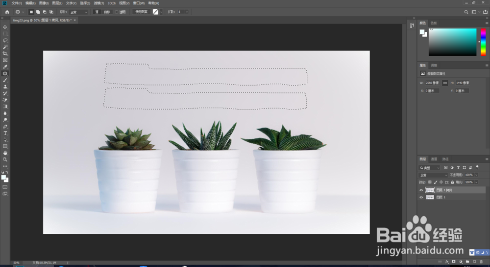Image resolution: width=490 pixels, height=267 pixels.
Task: Open the 修补 mode dropdown
Action: coord(78,12)
